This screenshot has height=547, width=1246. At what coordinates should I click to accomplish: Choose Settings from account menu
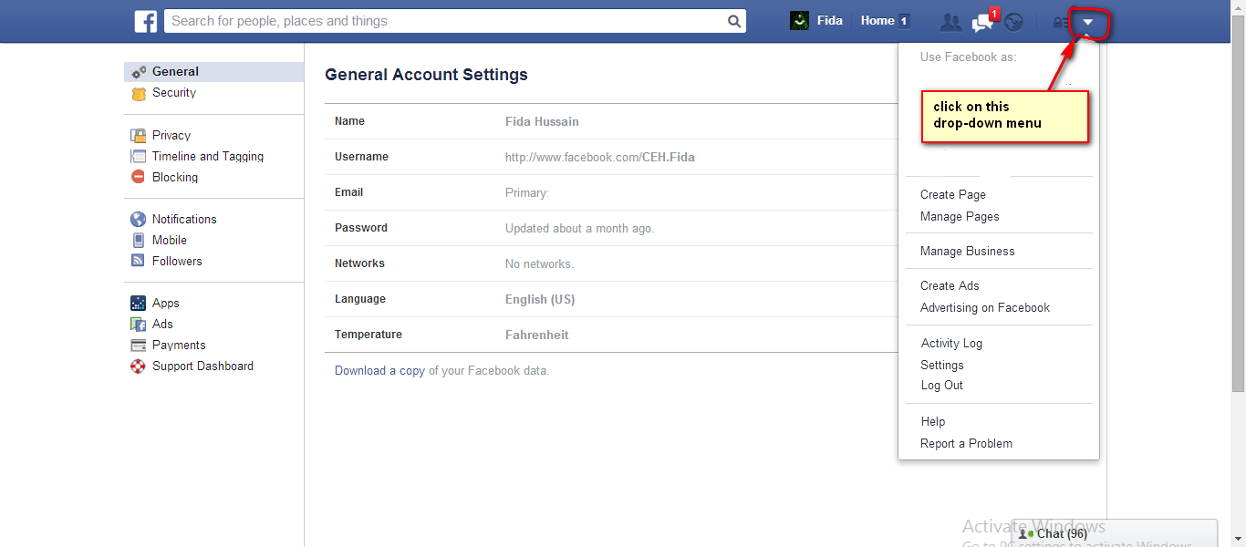point(942,365)
